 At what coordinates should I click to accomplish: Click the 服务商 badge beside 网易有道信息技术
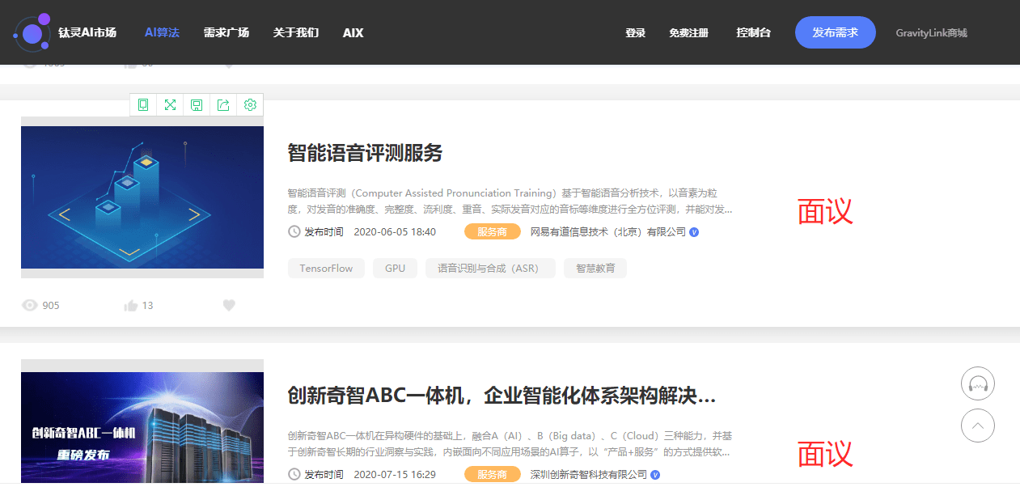click(493, 231)
